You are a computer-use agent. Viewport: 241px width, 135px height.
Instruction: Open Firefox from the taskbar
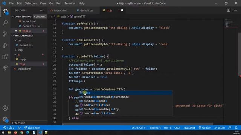pos(15,132)
